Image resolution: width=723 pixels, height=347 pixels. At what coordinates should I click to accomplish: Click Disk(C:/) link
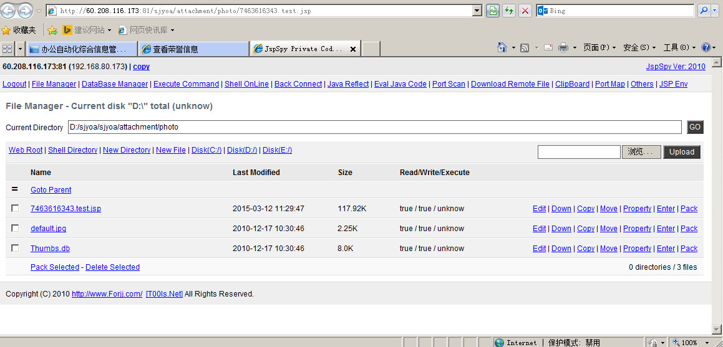click(x=206, y=150)
